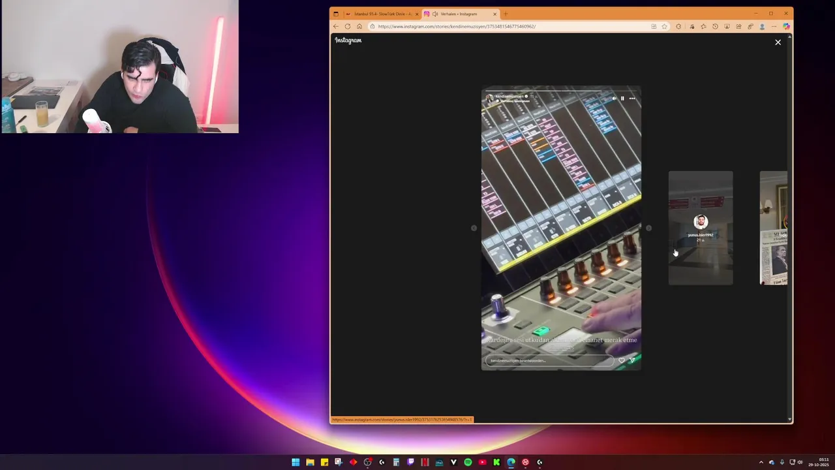The width and height of the screenshot is (835, 470).
Task: Open the favorites list icon
Action: [703, 27]
